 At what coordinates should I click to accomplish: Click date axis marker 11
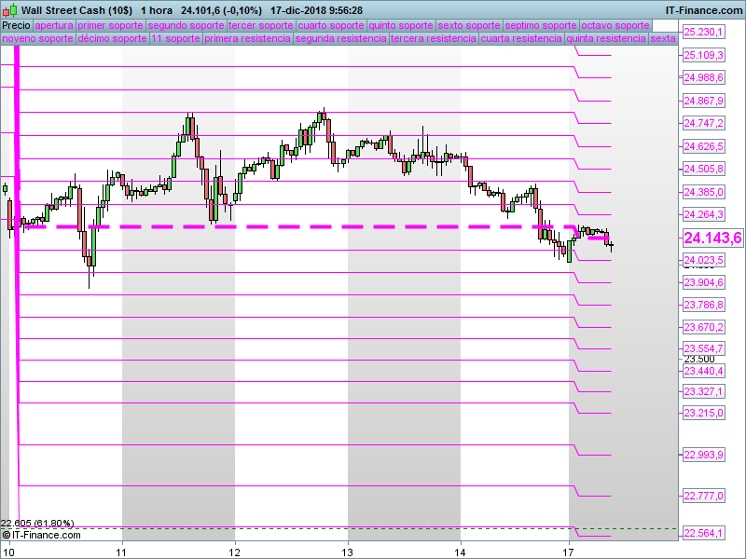(122, 552)
